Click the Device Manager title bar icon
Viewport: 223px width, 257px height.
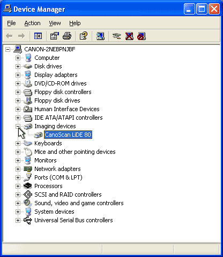tap(8, 9)
